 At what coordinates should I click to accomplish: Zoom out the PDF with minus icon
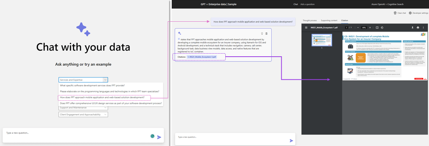[x=358, y=28]
